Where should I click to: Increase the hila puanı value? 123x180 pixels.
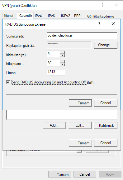62,62
